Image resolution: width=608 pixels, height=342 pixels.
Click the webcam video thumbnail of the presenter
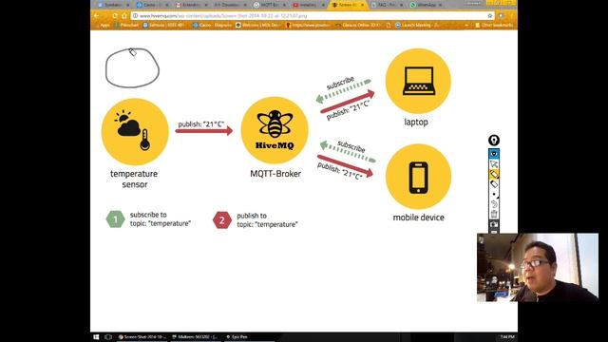pyautogui.click(x=538, y=267)
